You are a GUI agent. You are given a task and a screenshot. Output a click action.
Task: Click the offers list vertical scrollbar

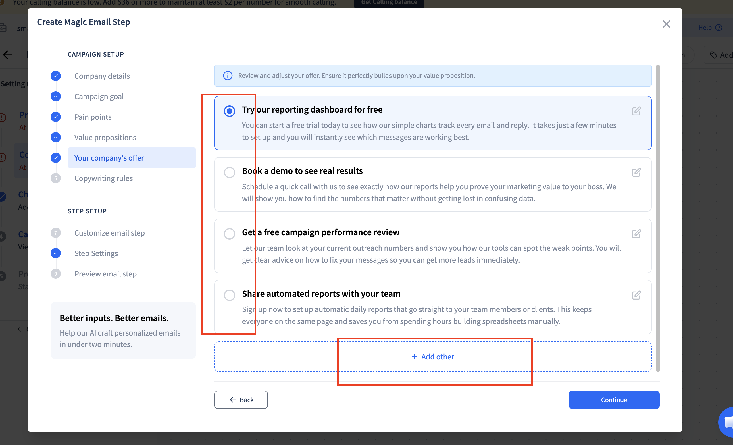pos(658,217)
